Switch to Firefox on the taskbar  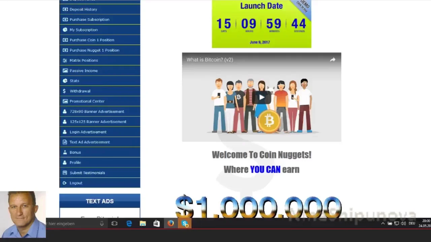click(x=171, y=224)
